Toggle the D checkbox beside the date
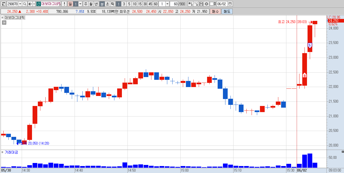This screenshot has width=344, height=173. [212, 4]
